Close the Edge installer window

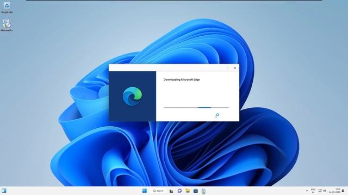[x=235, y=68]
